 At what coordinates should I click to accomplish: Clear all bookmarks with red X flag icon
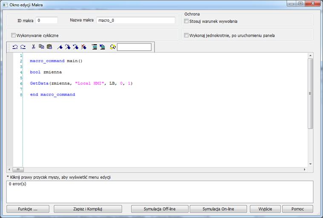[84, 47]
